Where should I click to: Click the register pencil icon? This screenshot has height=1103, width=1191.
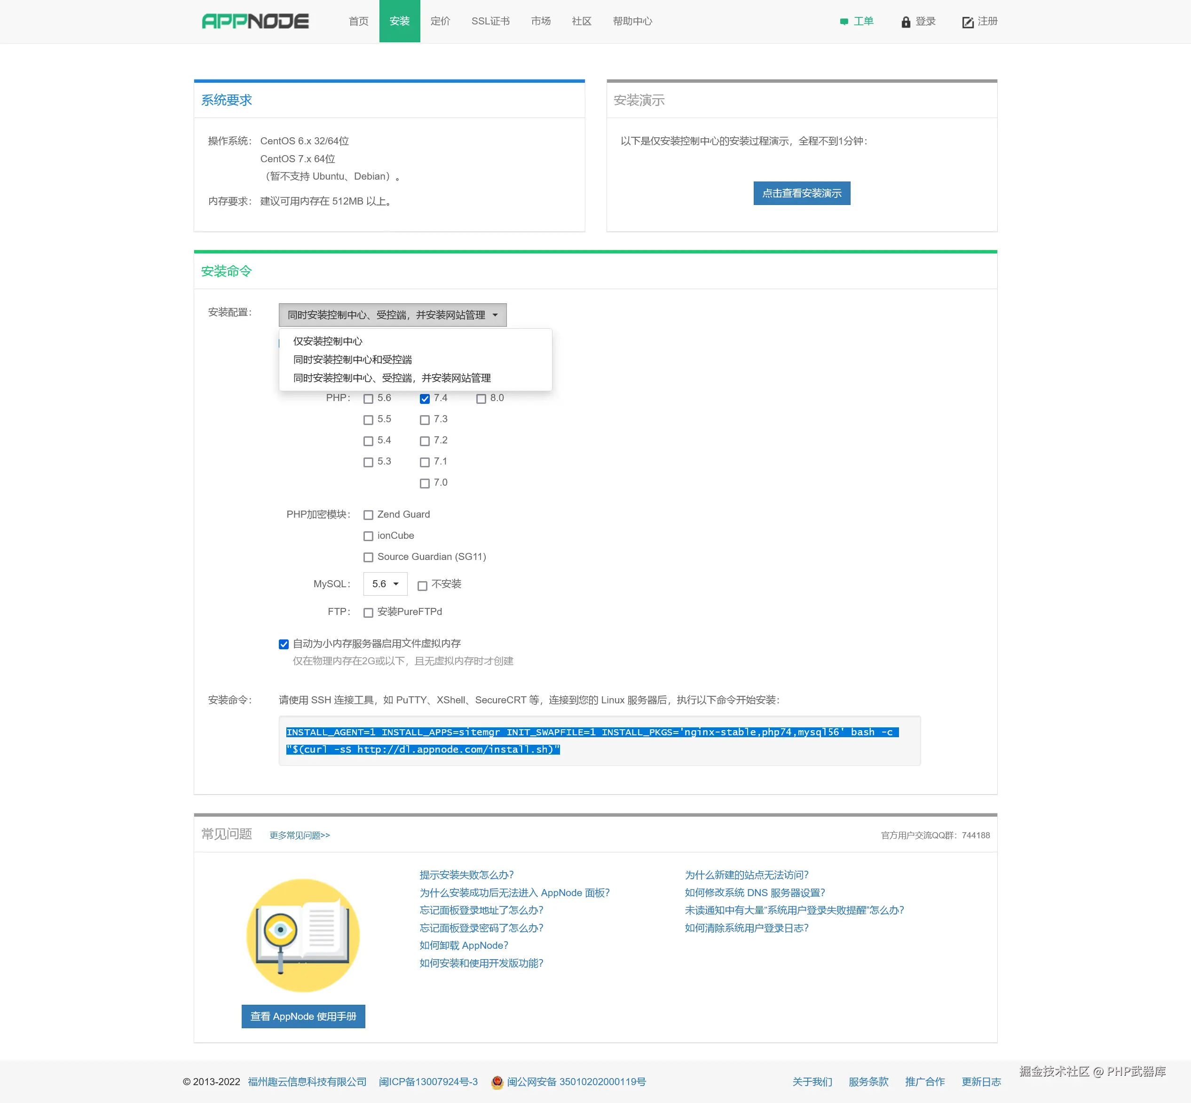967,22
